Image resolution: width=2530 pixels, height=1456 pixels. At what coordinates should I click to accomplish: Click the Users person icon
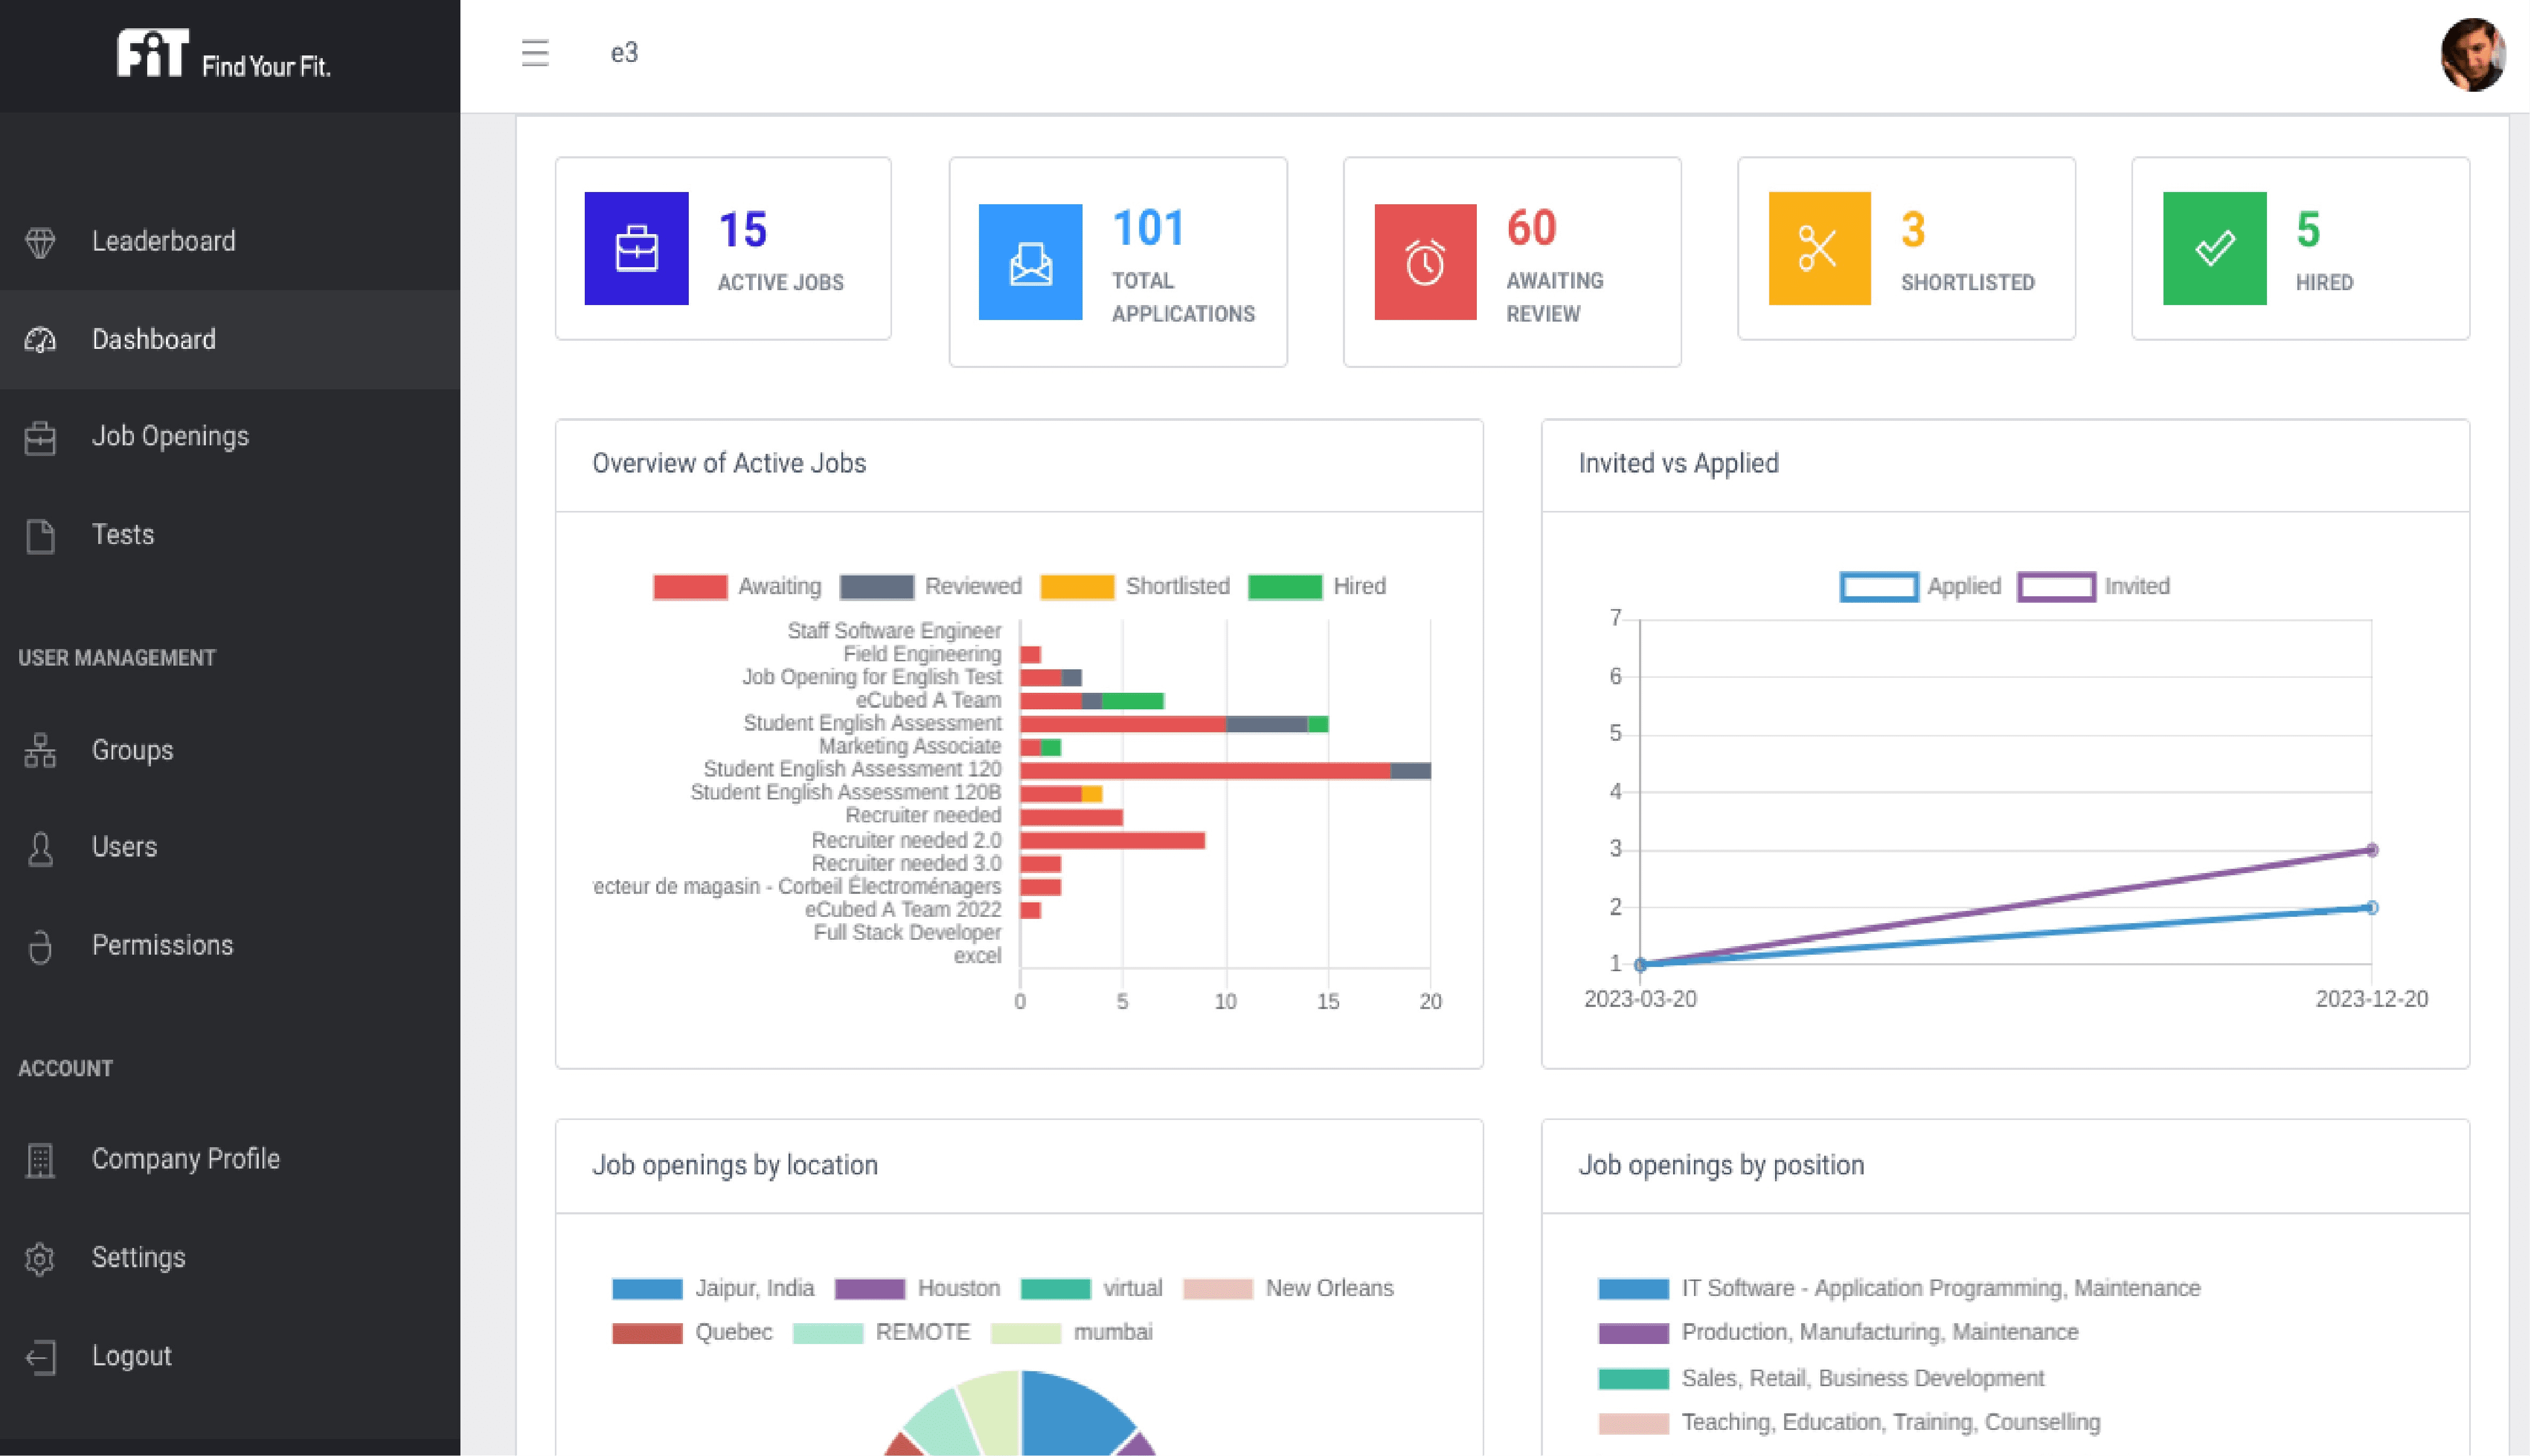pyautogui.click(x=40, y=848)
